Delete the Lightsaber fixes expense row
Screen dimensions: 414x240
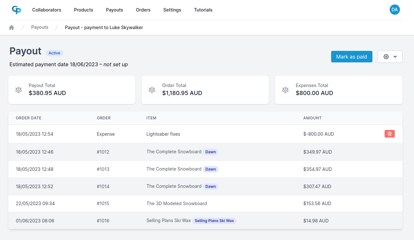pyautogui.click(x=389, y=134)
